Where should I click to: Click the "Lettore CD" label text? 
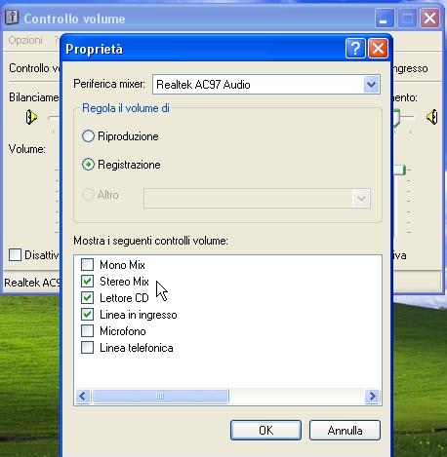124,298
